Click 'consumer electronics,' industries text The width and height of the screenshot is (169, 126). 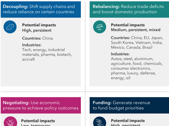click(131, 68)
